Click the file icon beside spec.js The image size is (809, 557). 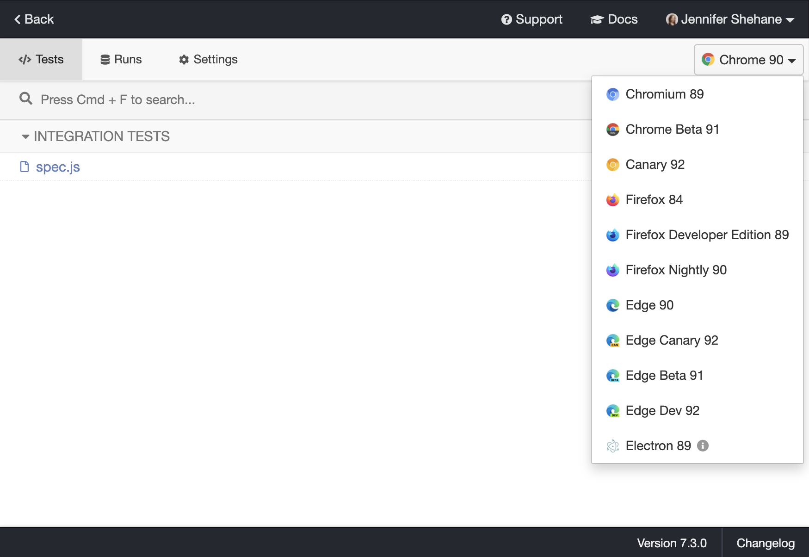pos(24,167)
